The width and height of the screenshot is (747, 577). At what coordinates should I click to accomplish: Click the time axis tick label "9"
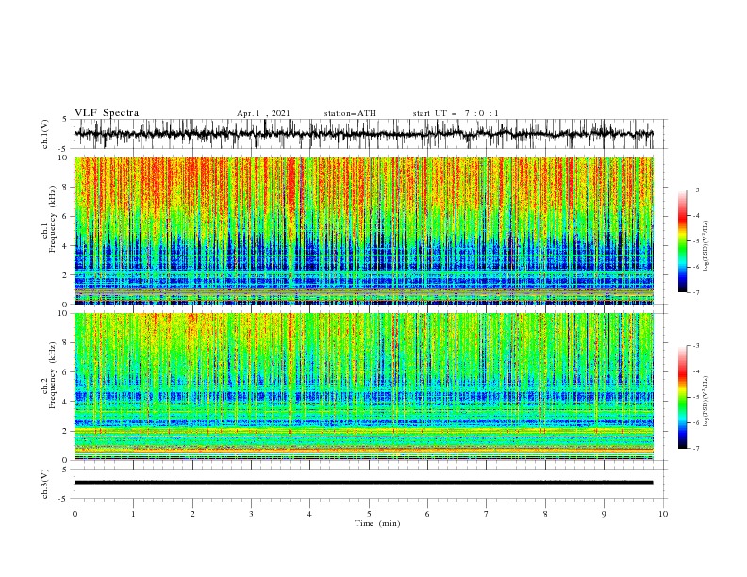(x=604, y=514)
